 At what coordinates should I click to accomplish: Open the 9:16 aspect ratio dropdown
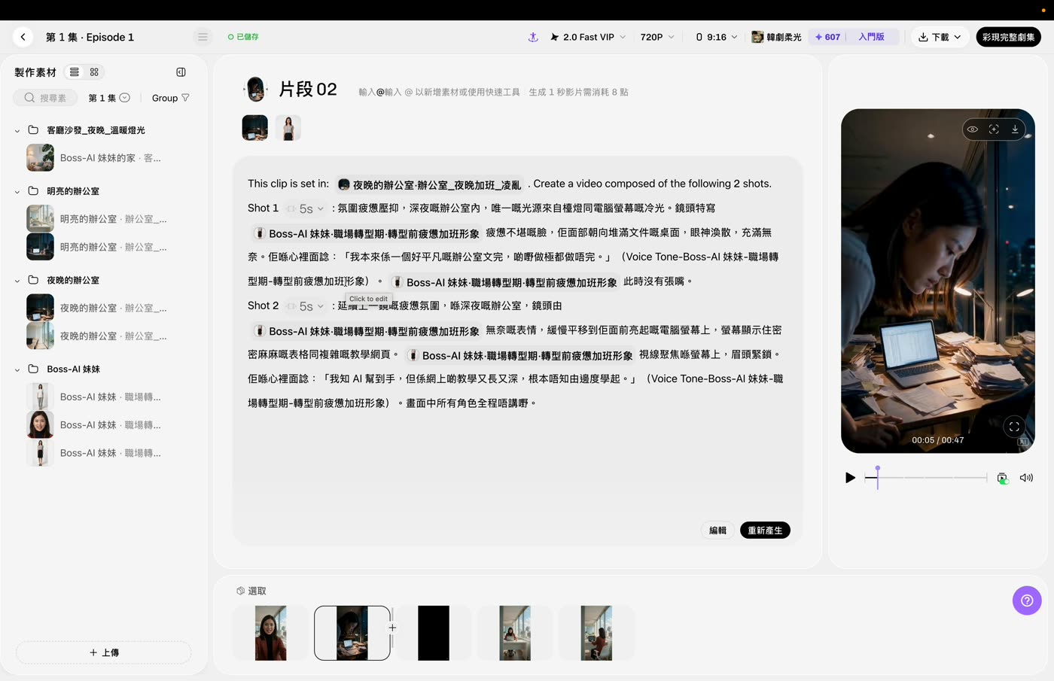[717, 37]
